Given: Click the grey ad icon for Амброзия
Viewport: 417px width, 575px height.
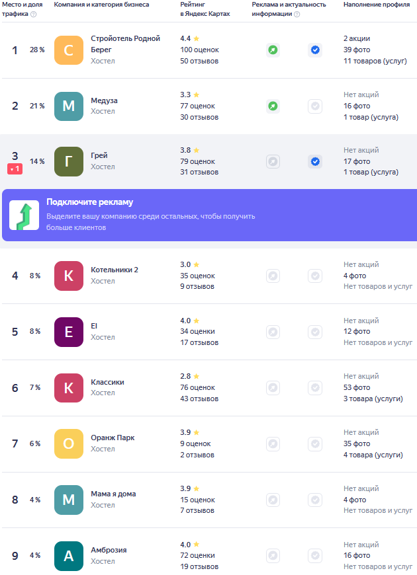Looking at the screenshot, I should [x=273, y=556].
